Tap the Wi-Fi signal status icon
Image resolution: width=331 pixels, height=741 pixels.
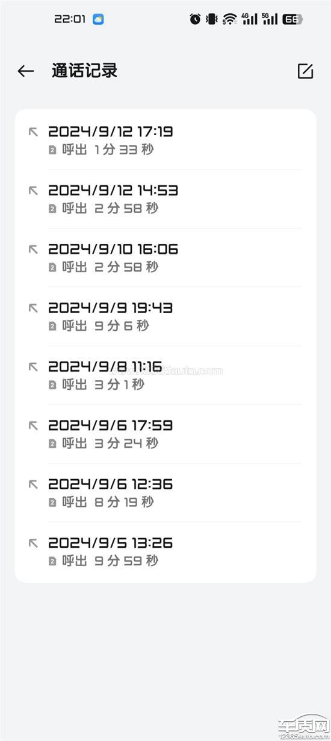[x=229, y=19]
